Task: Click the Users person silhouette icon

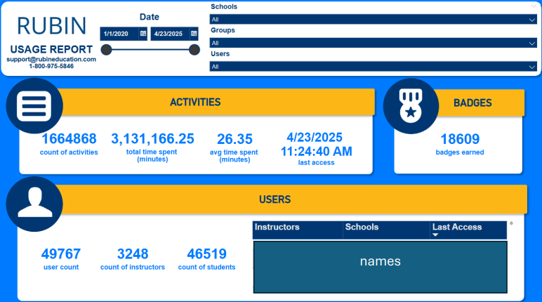Action: click(34, 204)
